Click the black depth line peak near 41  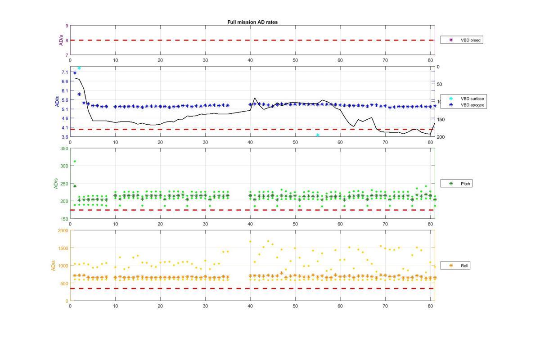coord(255,98)
